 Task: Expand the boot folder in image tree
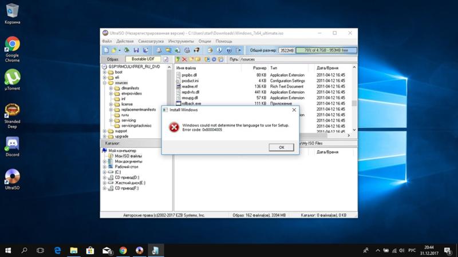click(x=105, y=72)
